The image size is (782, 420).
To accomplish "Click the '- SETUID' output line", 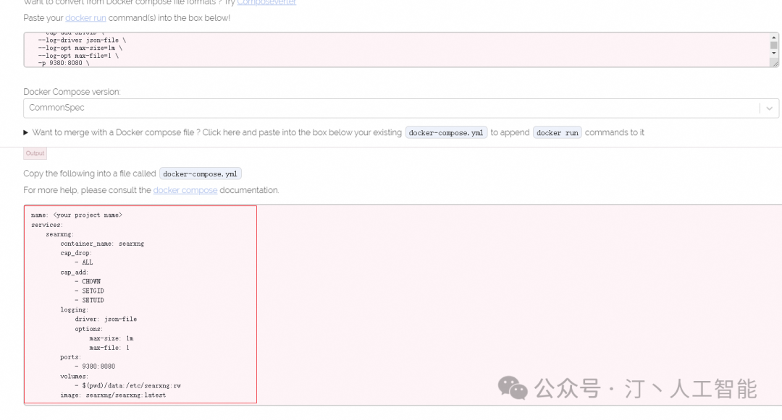I will click(89, 300).
